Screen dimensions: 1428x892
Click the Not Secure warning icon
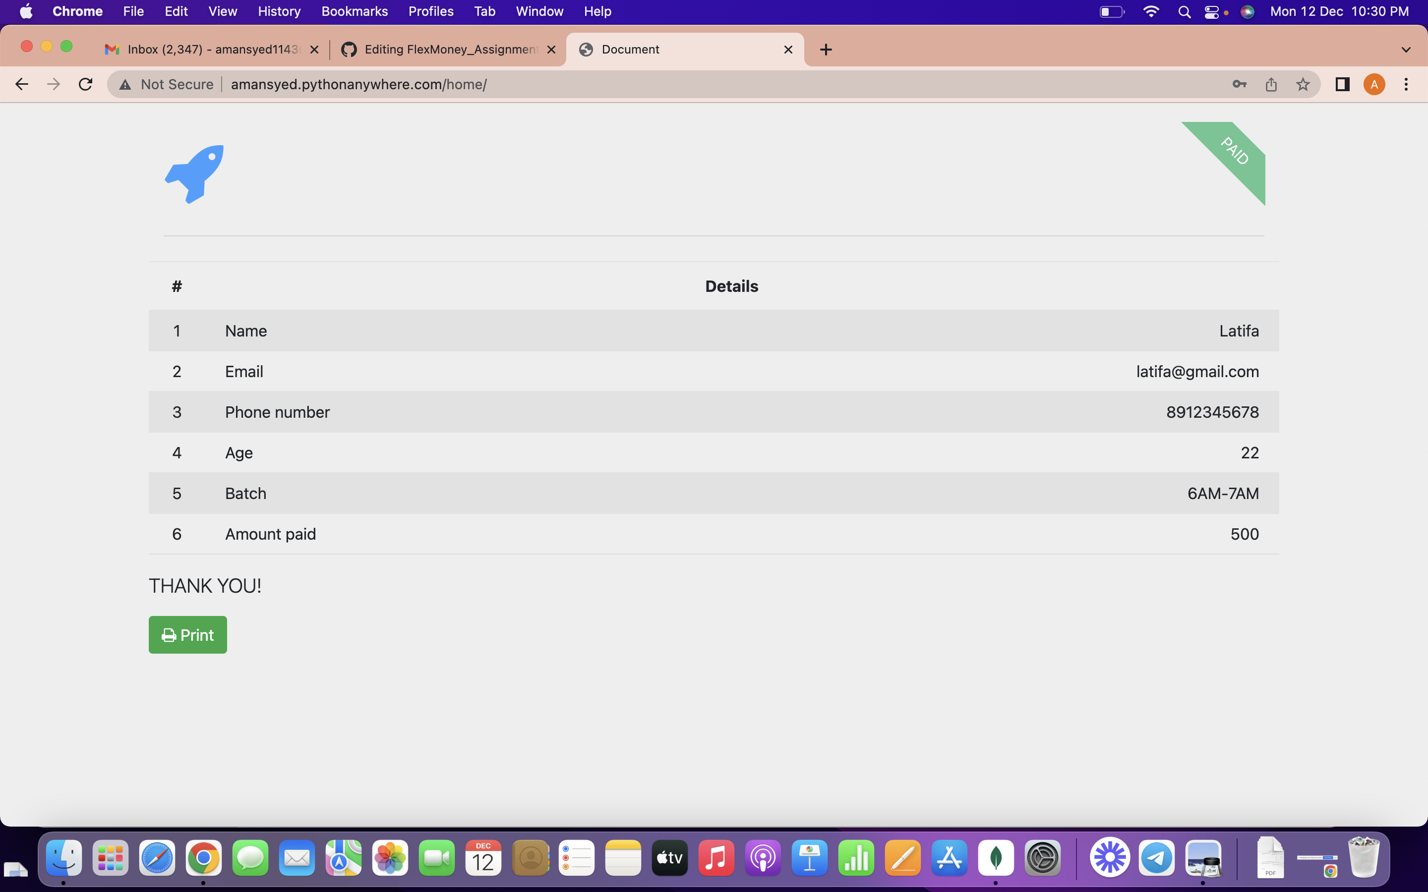[x=125, y=84]
